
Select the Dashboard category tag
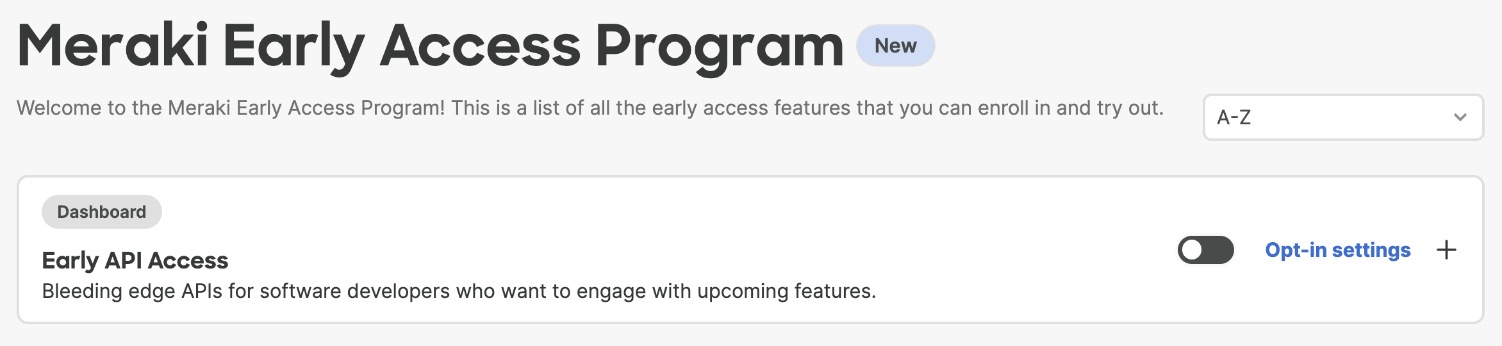[x=101, y=212]
